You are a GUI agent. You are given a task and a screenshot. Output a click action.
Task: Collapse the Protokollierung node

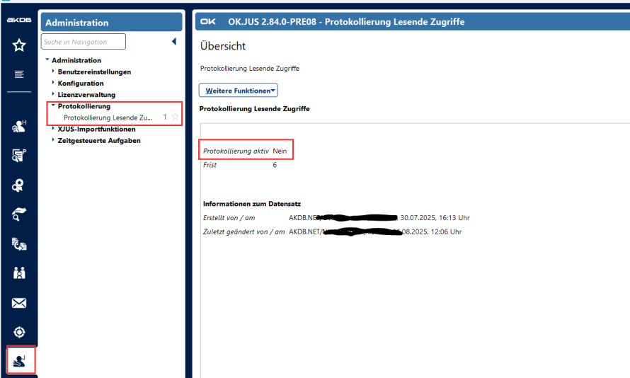point(53,105)
